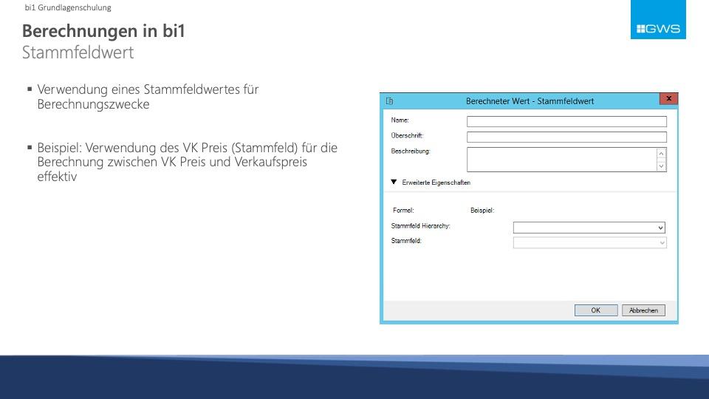Click the dialog title bar icon
The width and height of the screenshot is (709, 399).
(389, 101)
